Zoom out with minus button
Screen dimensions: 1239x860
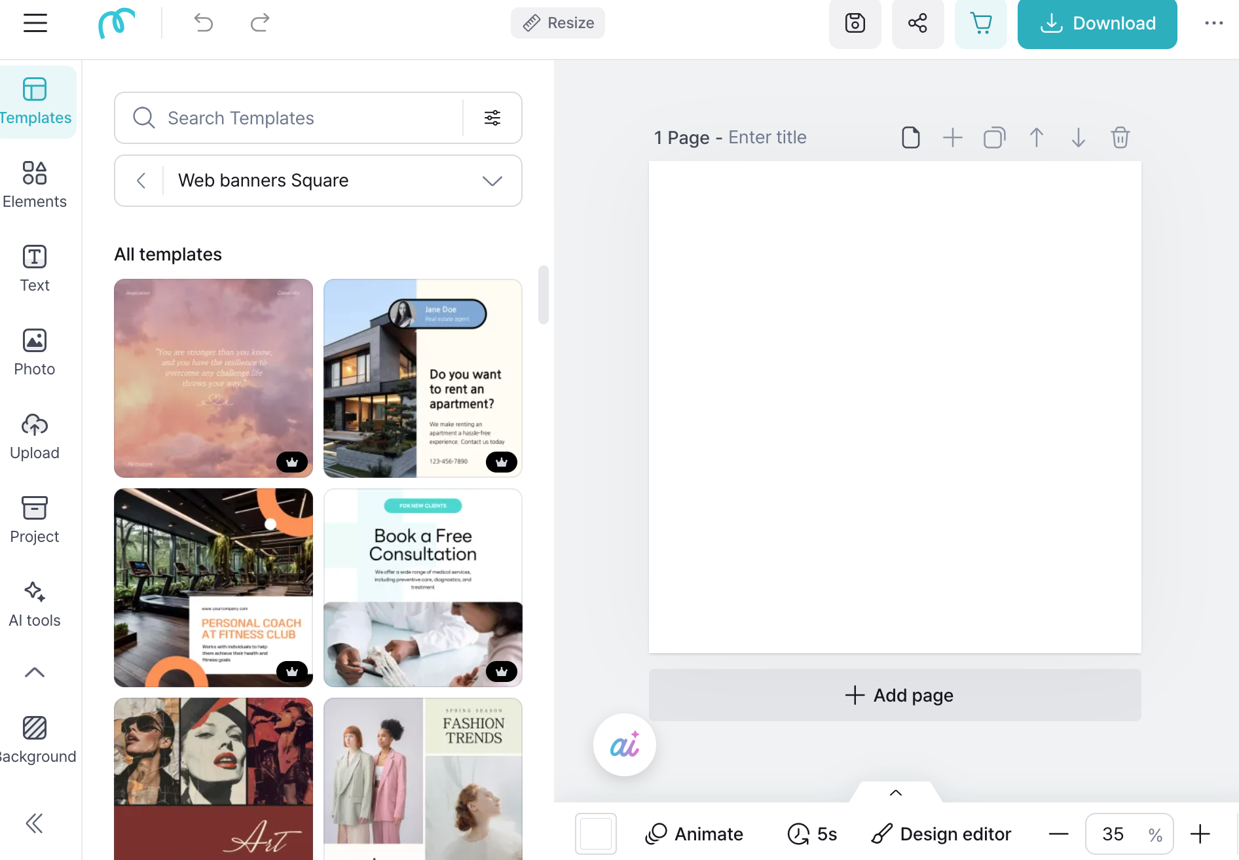click(x=1059, y=834)
